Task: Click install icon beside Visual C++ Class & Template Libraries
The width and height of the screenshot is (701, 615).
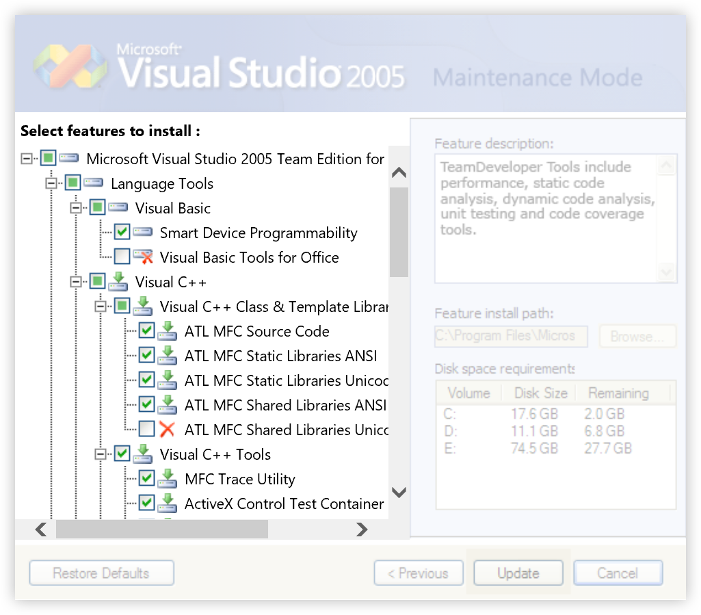Action: coord(143,306)
